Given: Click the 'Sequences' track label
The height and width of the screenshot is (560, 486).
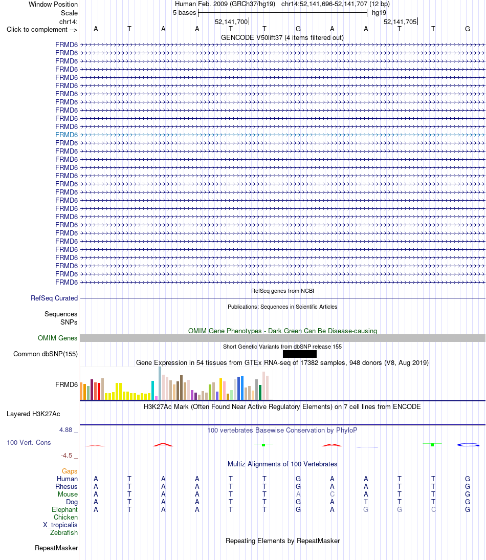Looking at the screenshot, I should tap(61, 314).
